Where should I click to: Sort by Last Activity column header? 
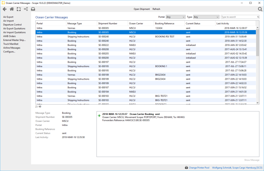pyautogui.click(x=223, y=23)
